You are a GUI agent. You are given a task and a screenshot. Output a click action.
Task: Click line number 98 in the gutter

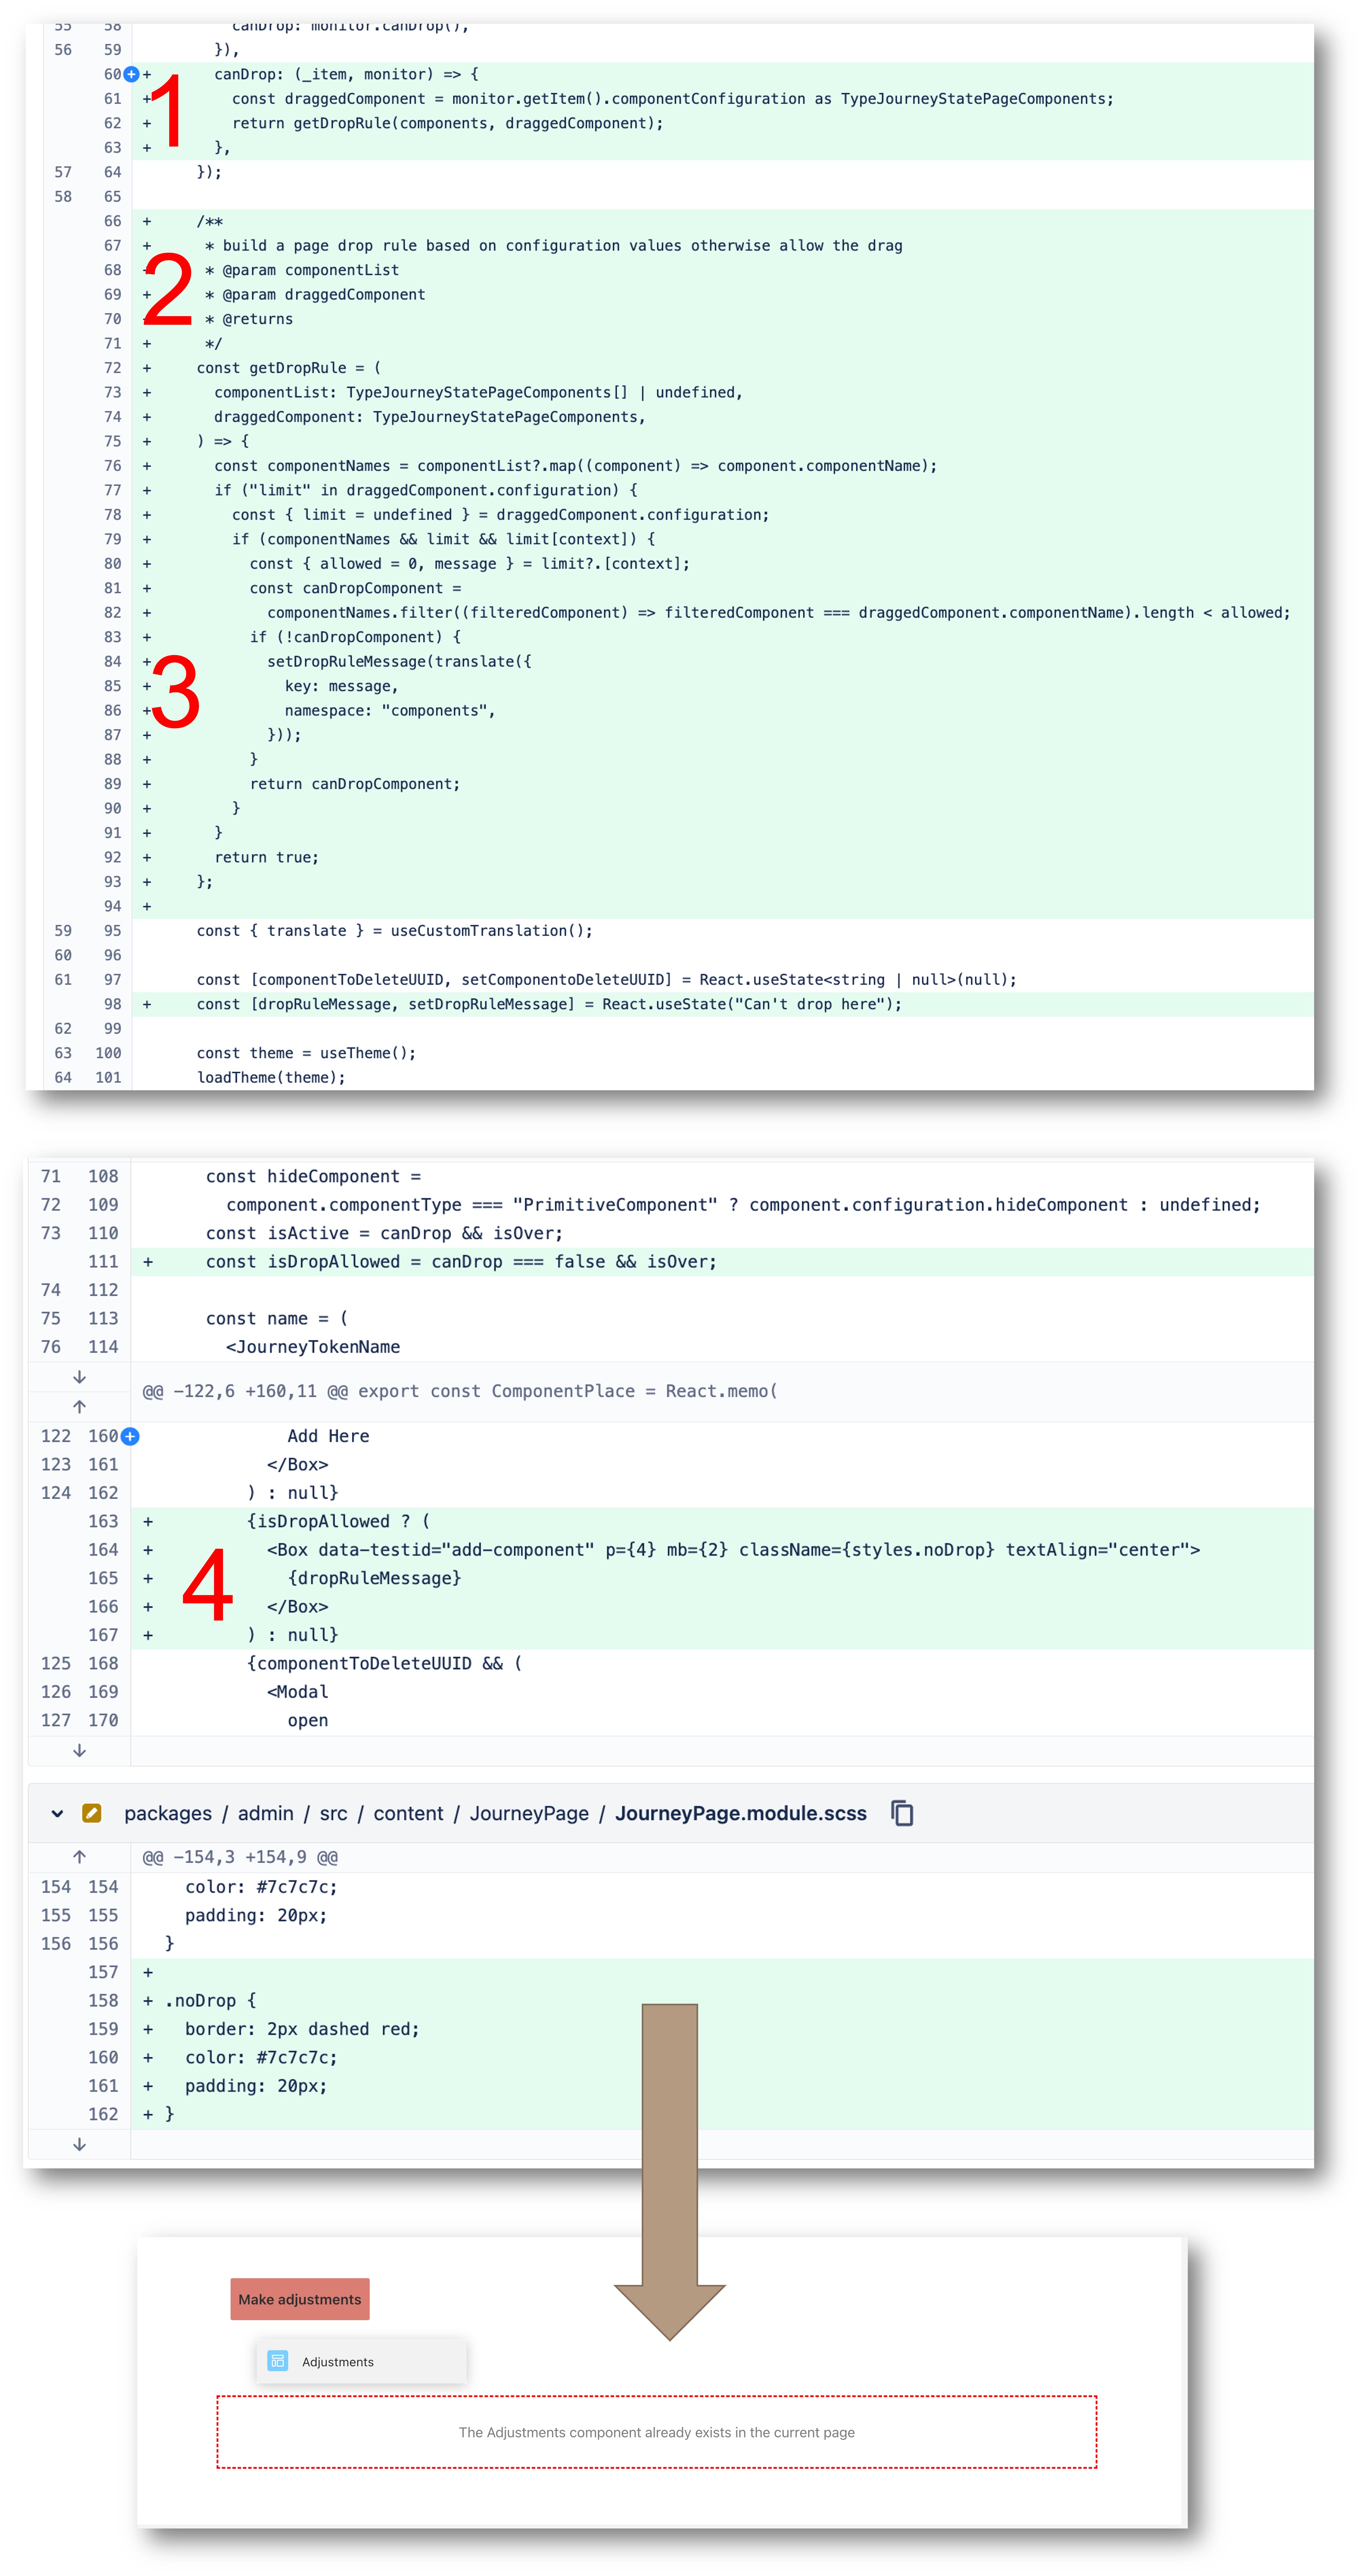click(113, 1004)
